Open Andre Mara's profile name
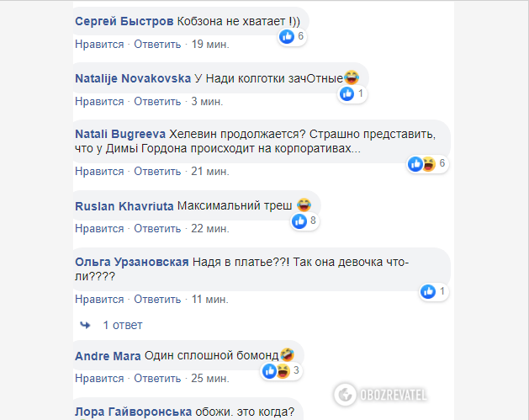 coord(107,356)
